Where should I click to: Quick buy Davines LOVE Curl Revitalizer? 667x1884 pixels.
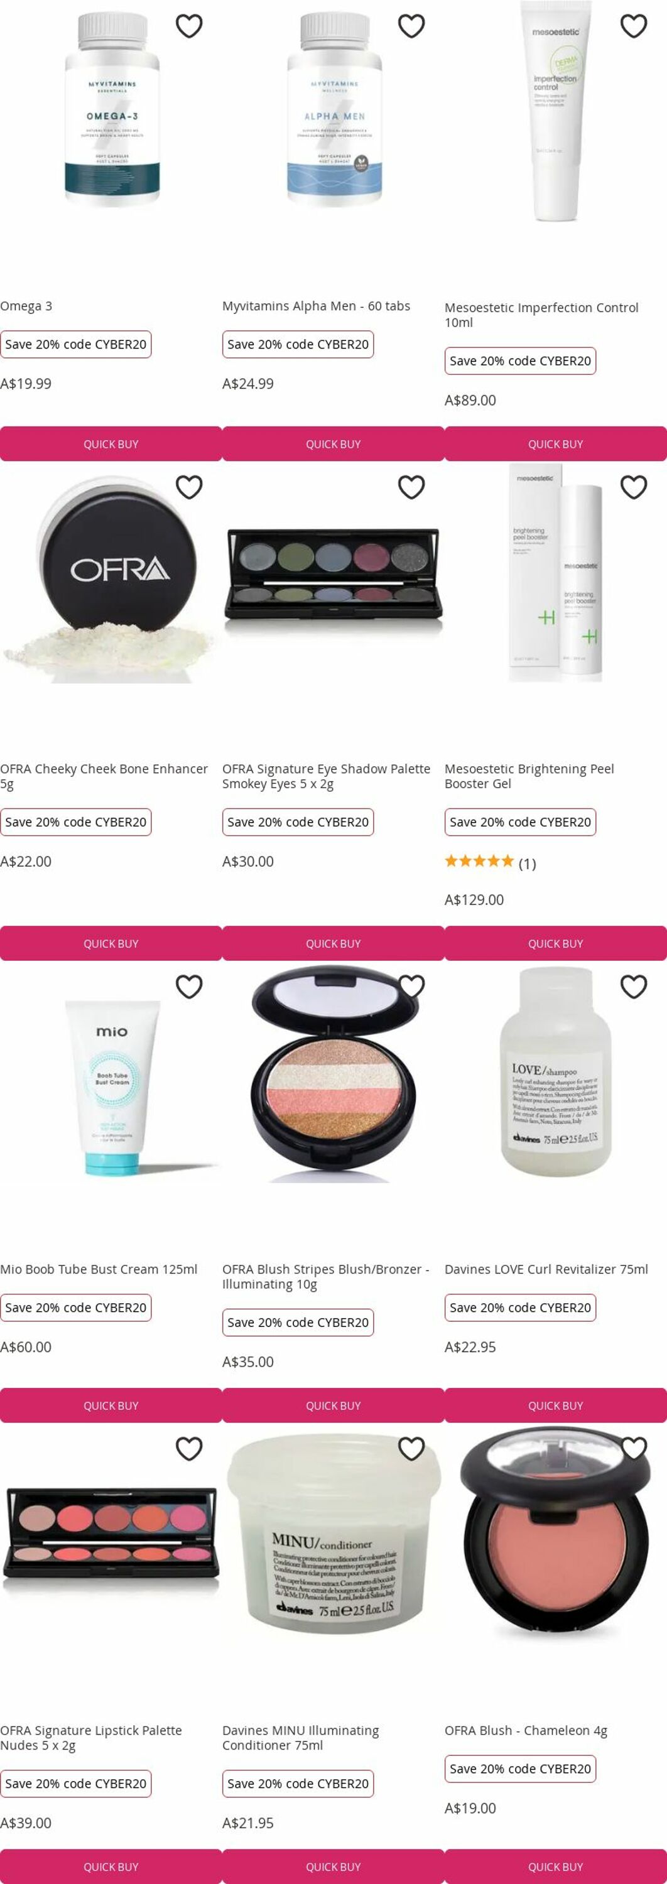point(556,1405)
